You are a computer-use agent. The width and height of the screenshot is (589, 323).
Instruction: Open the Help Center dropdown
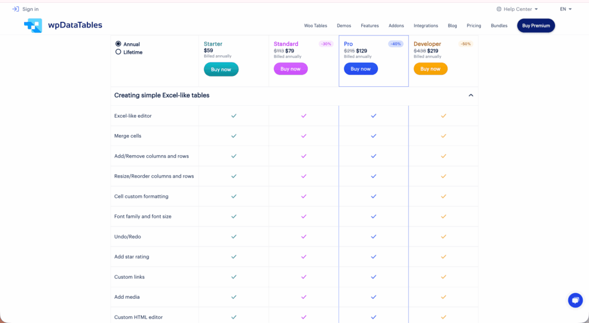click(x=517, y=9)
